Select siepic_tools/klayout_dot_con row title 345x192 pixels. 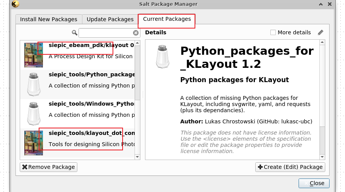pyautogui.click(x=92, y=133)
